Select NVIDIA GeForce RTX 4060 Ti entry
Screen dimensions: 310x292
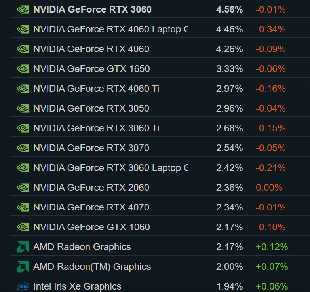pos(96,89)
